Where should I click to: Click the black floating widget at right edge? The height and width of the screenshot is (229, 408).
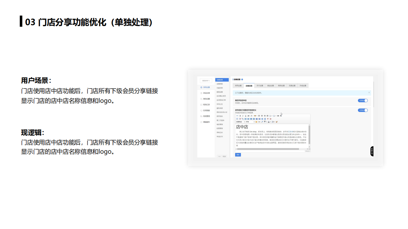[x=372, y=151]
